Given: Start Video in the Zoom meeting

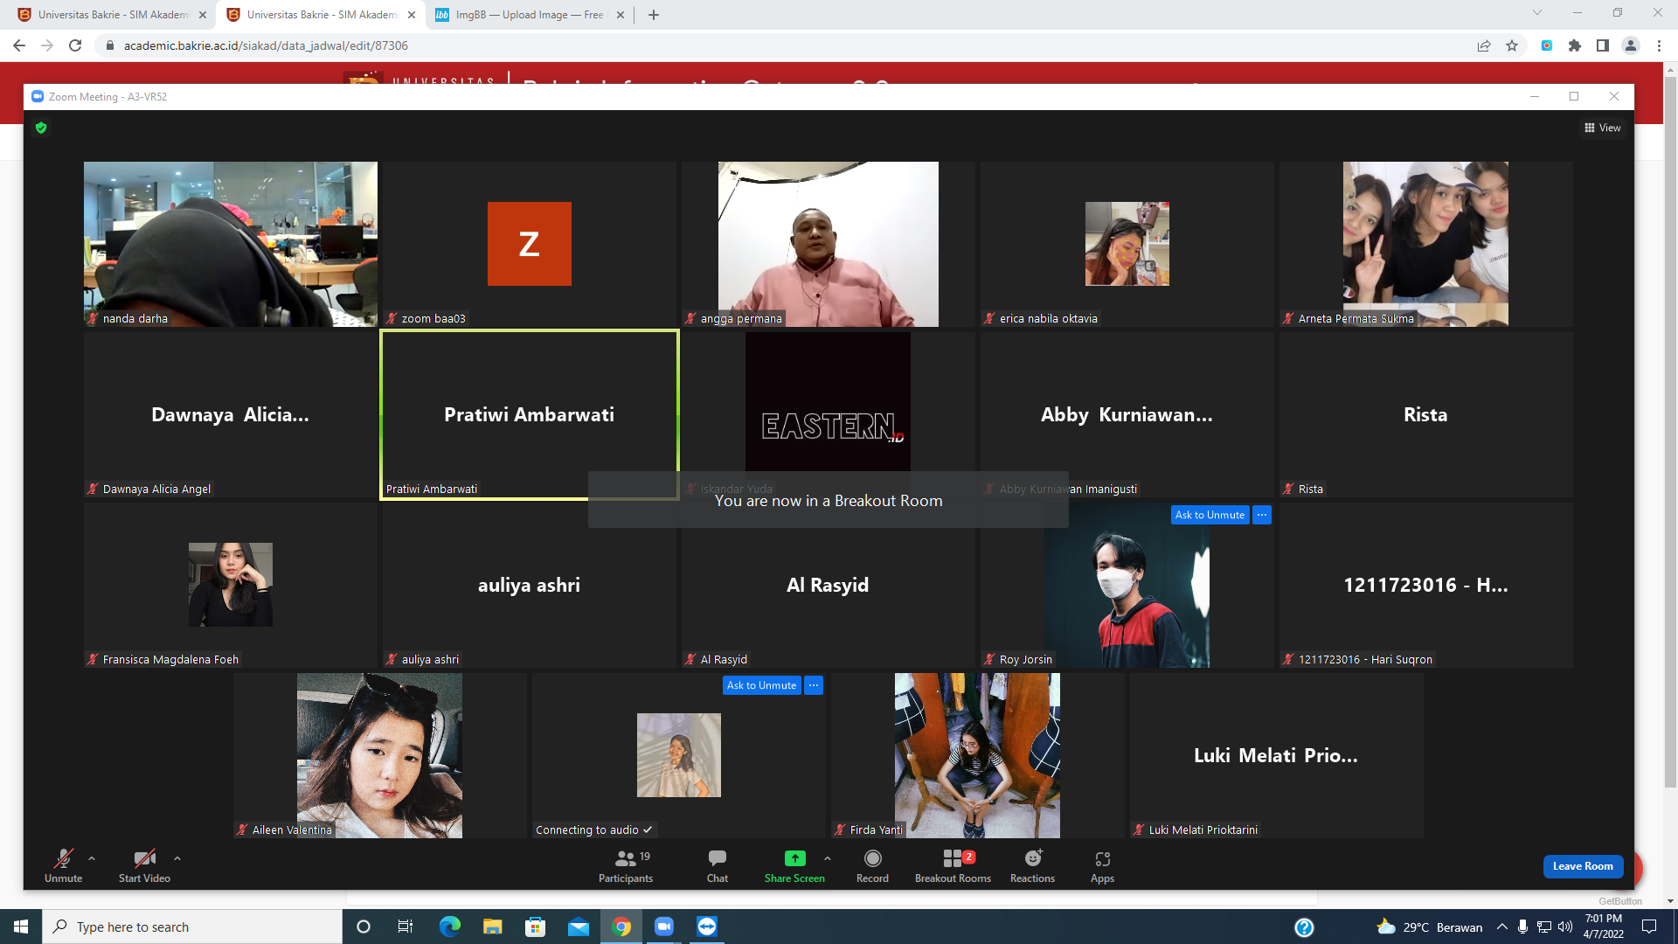Looking at the screenshot, I should point(144,866).
